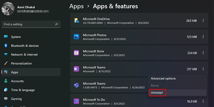
Task: Click the Microsoft Store name text
Action: [94, 51]
